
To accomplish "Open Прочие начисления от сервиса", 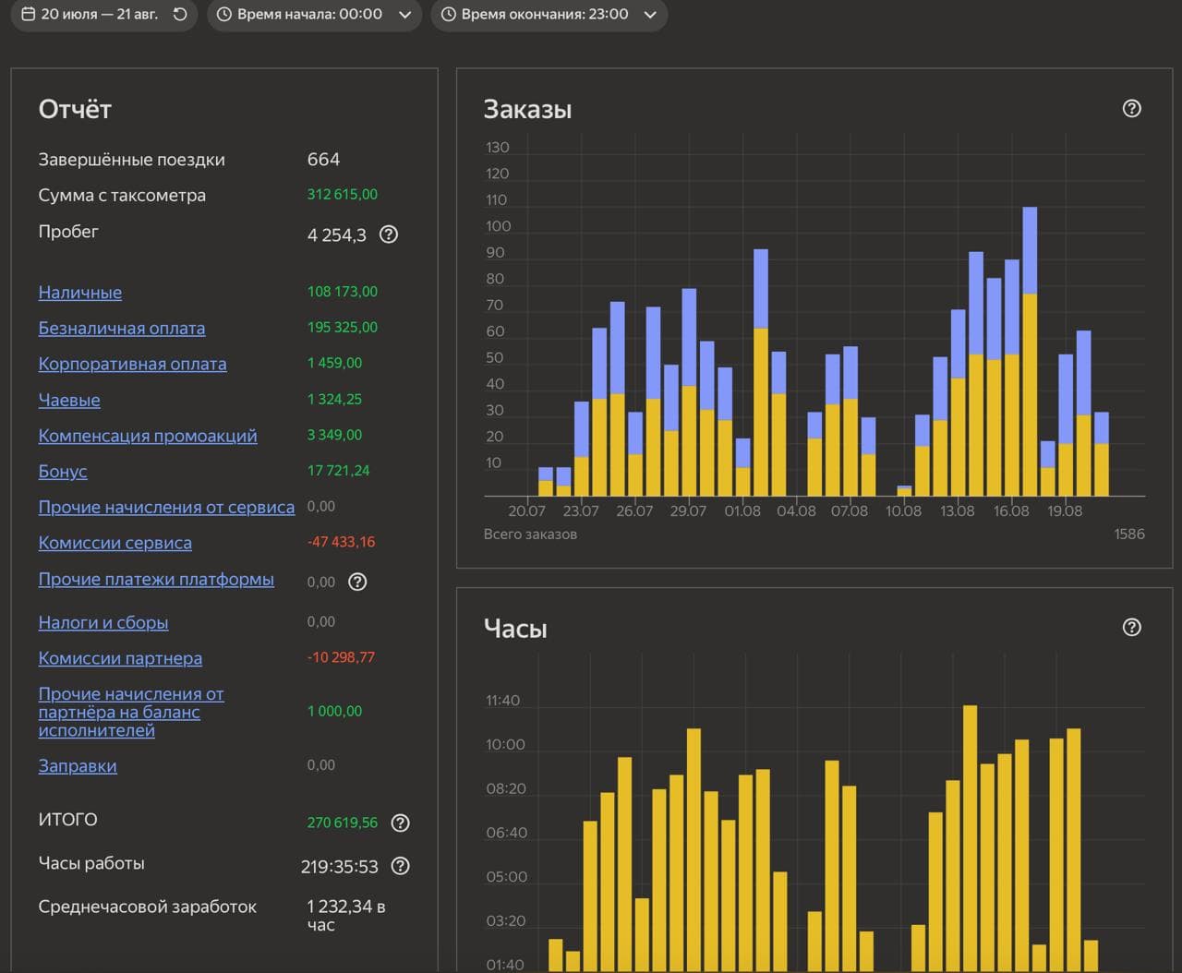I will (166, 508).
